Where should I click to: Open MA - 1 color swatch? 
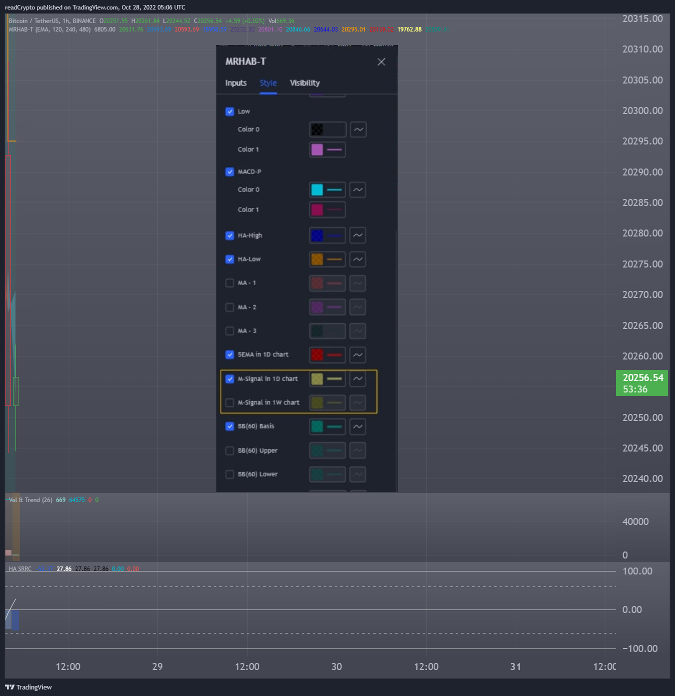(x=328, y=283)
